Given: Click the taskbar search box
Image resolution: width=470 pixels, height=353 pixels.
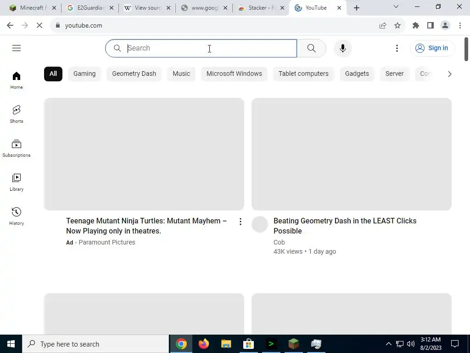Looking at the screenshot, I should [95, 344].
